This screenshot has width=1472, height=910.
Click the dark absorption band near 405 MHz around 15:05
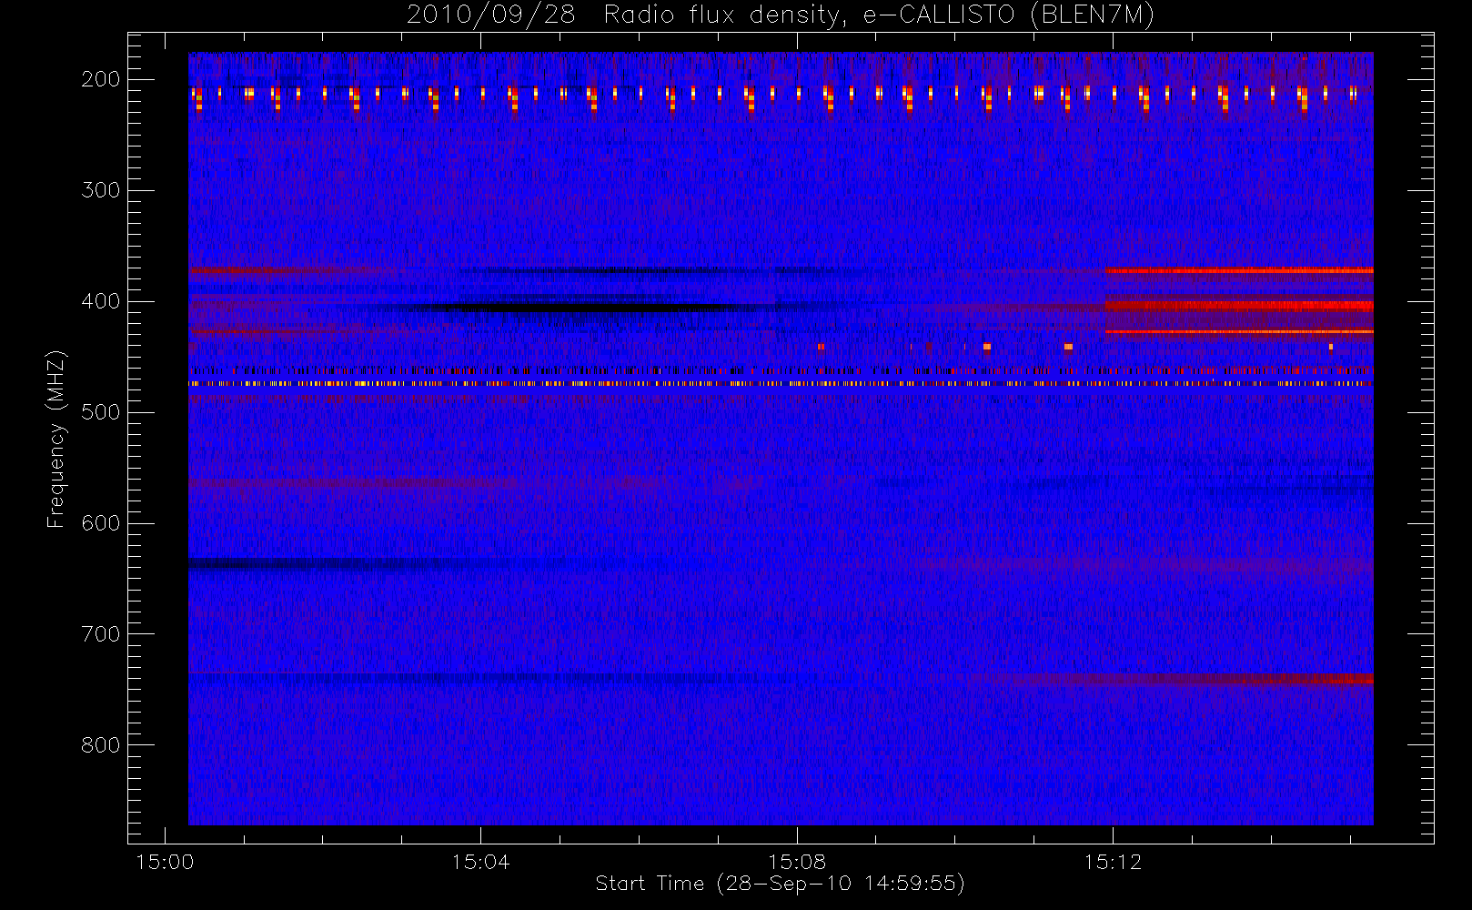pyautogui.click(x=582, y=308)
